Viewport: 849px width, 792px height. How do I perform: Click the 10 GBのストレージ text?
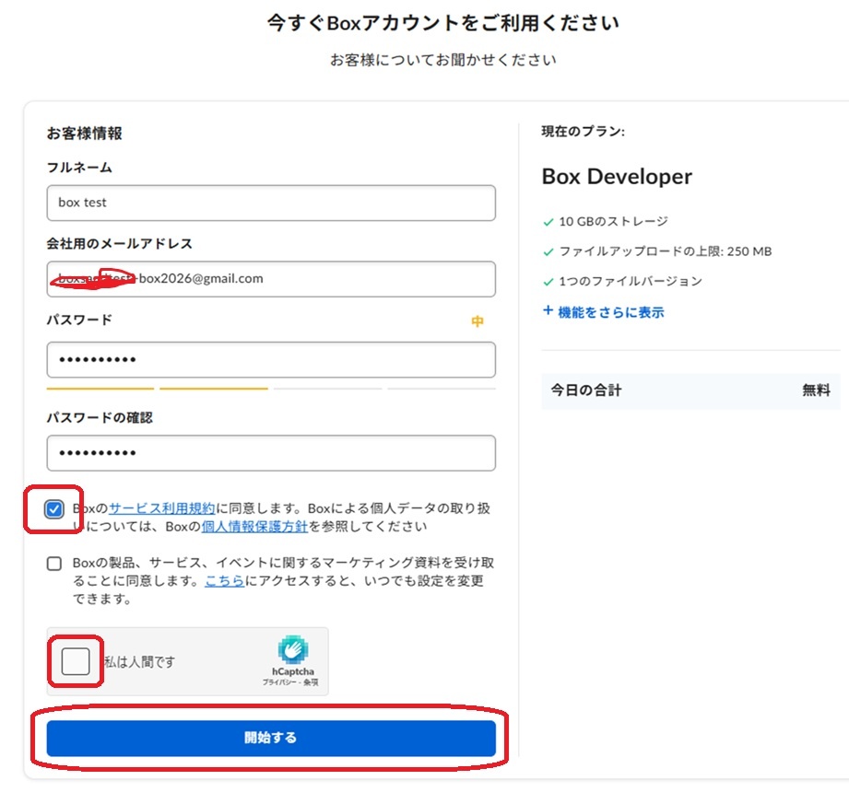click(x=613, y=222)
